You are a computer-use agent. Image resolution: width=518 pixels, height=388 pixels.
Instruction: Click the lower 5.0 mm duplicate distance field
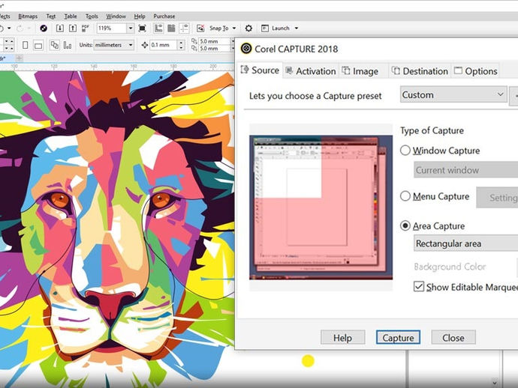[x=214, y=49]
